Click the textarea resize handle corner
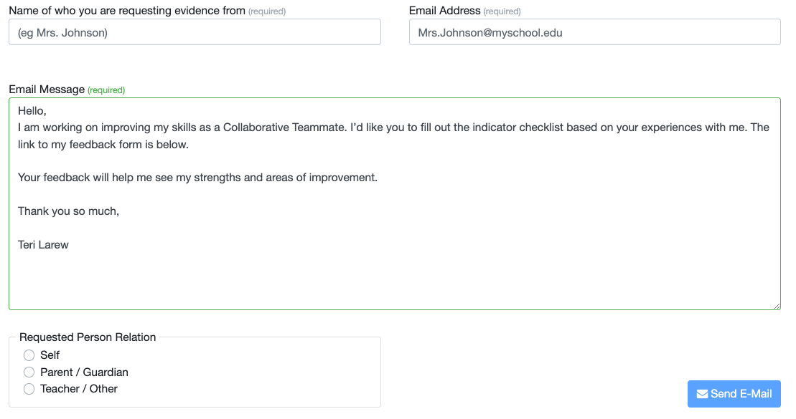 point(777,306)
